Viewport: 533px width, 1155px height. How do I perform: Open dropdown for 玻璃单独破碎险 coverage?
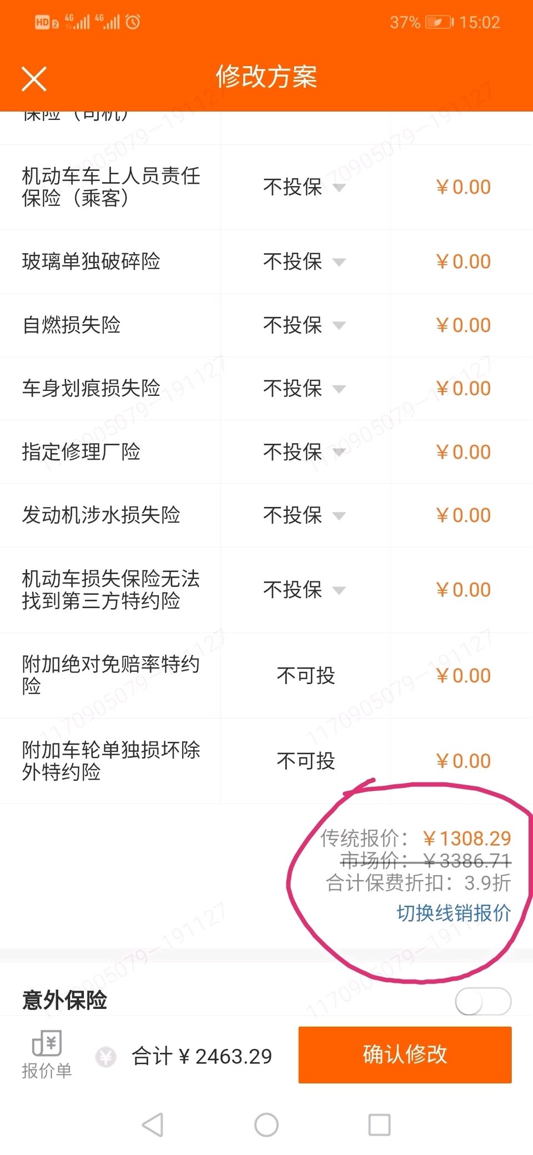pyautogui.click(x=304, y=262)
